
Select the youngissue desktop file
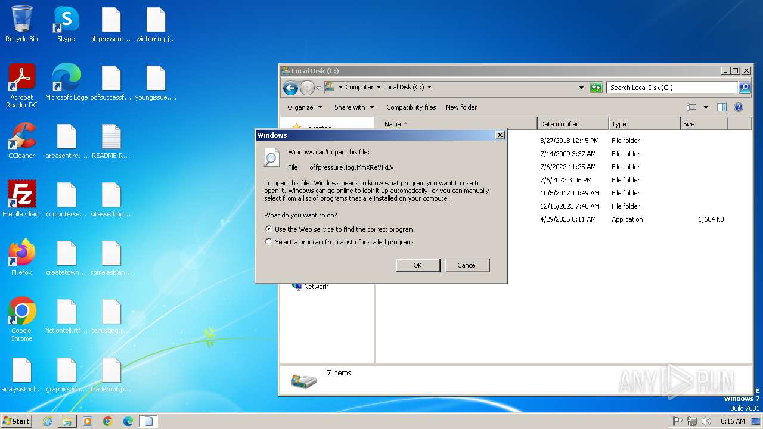[156, 82]
